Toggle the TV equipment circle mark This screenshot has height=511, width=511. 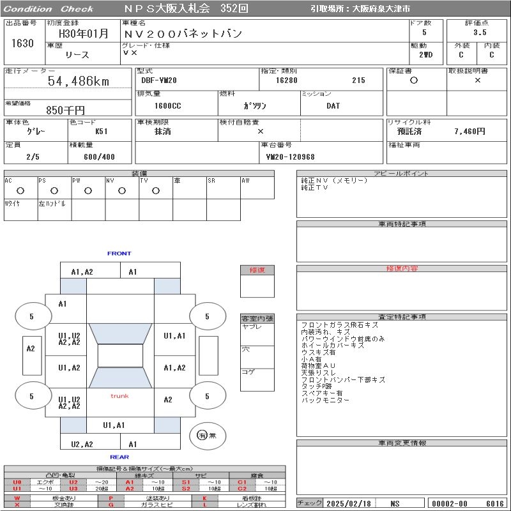click(155, 190)
